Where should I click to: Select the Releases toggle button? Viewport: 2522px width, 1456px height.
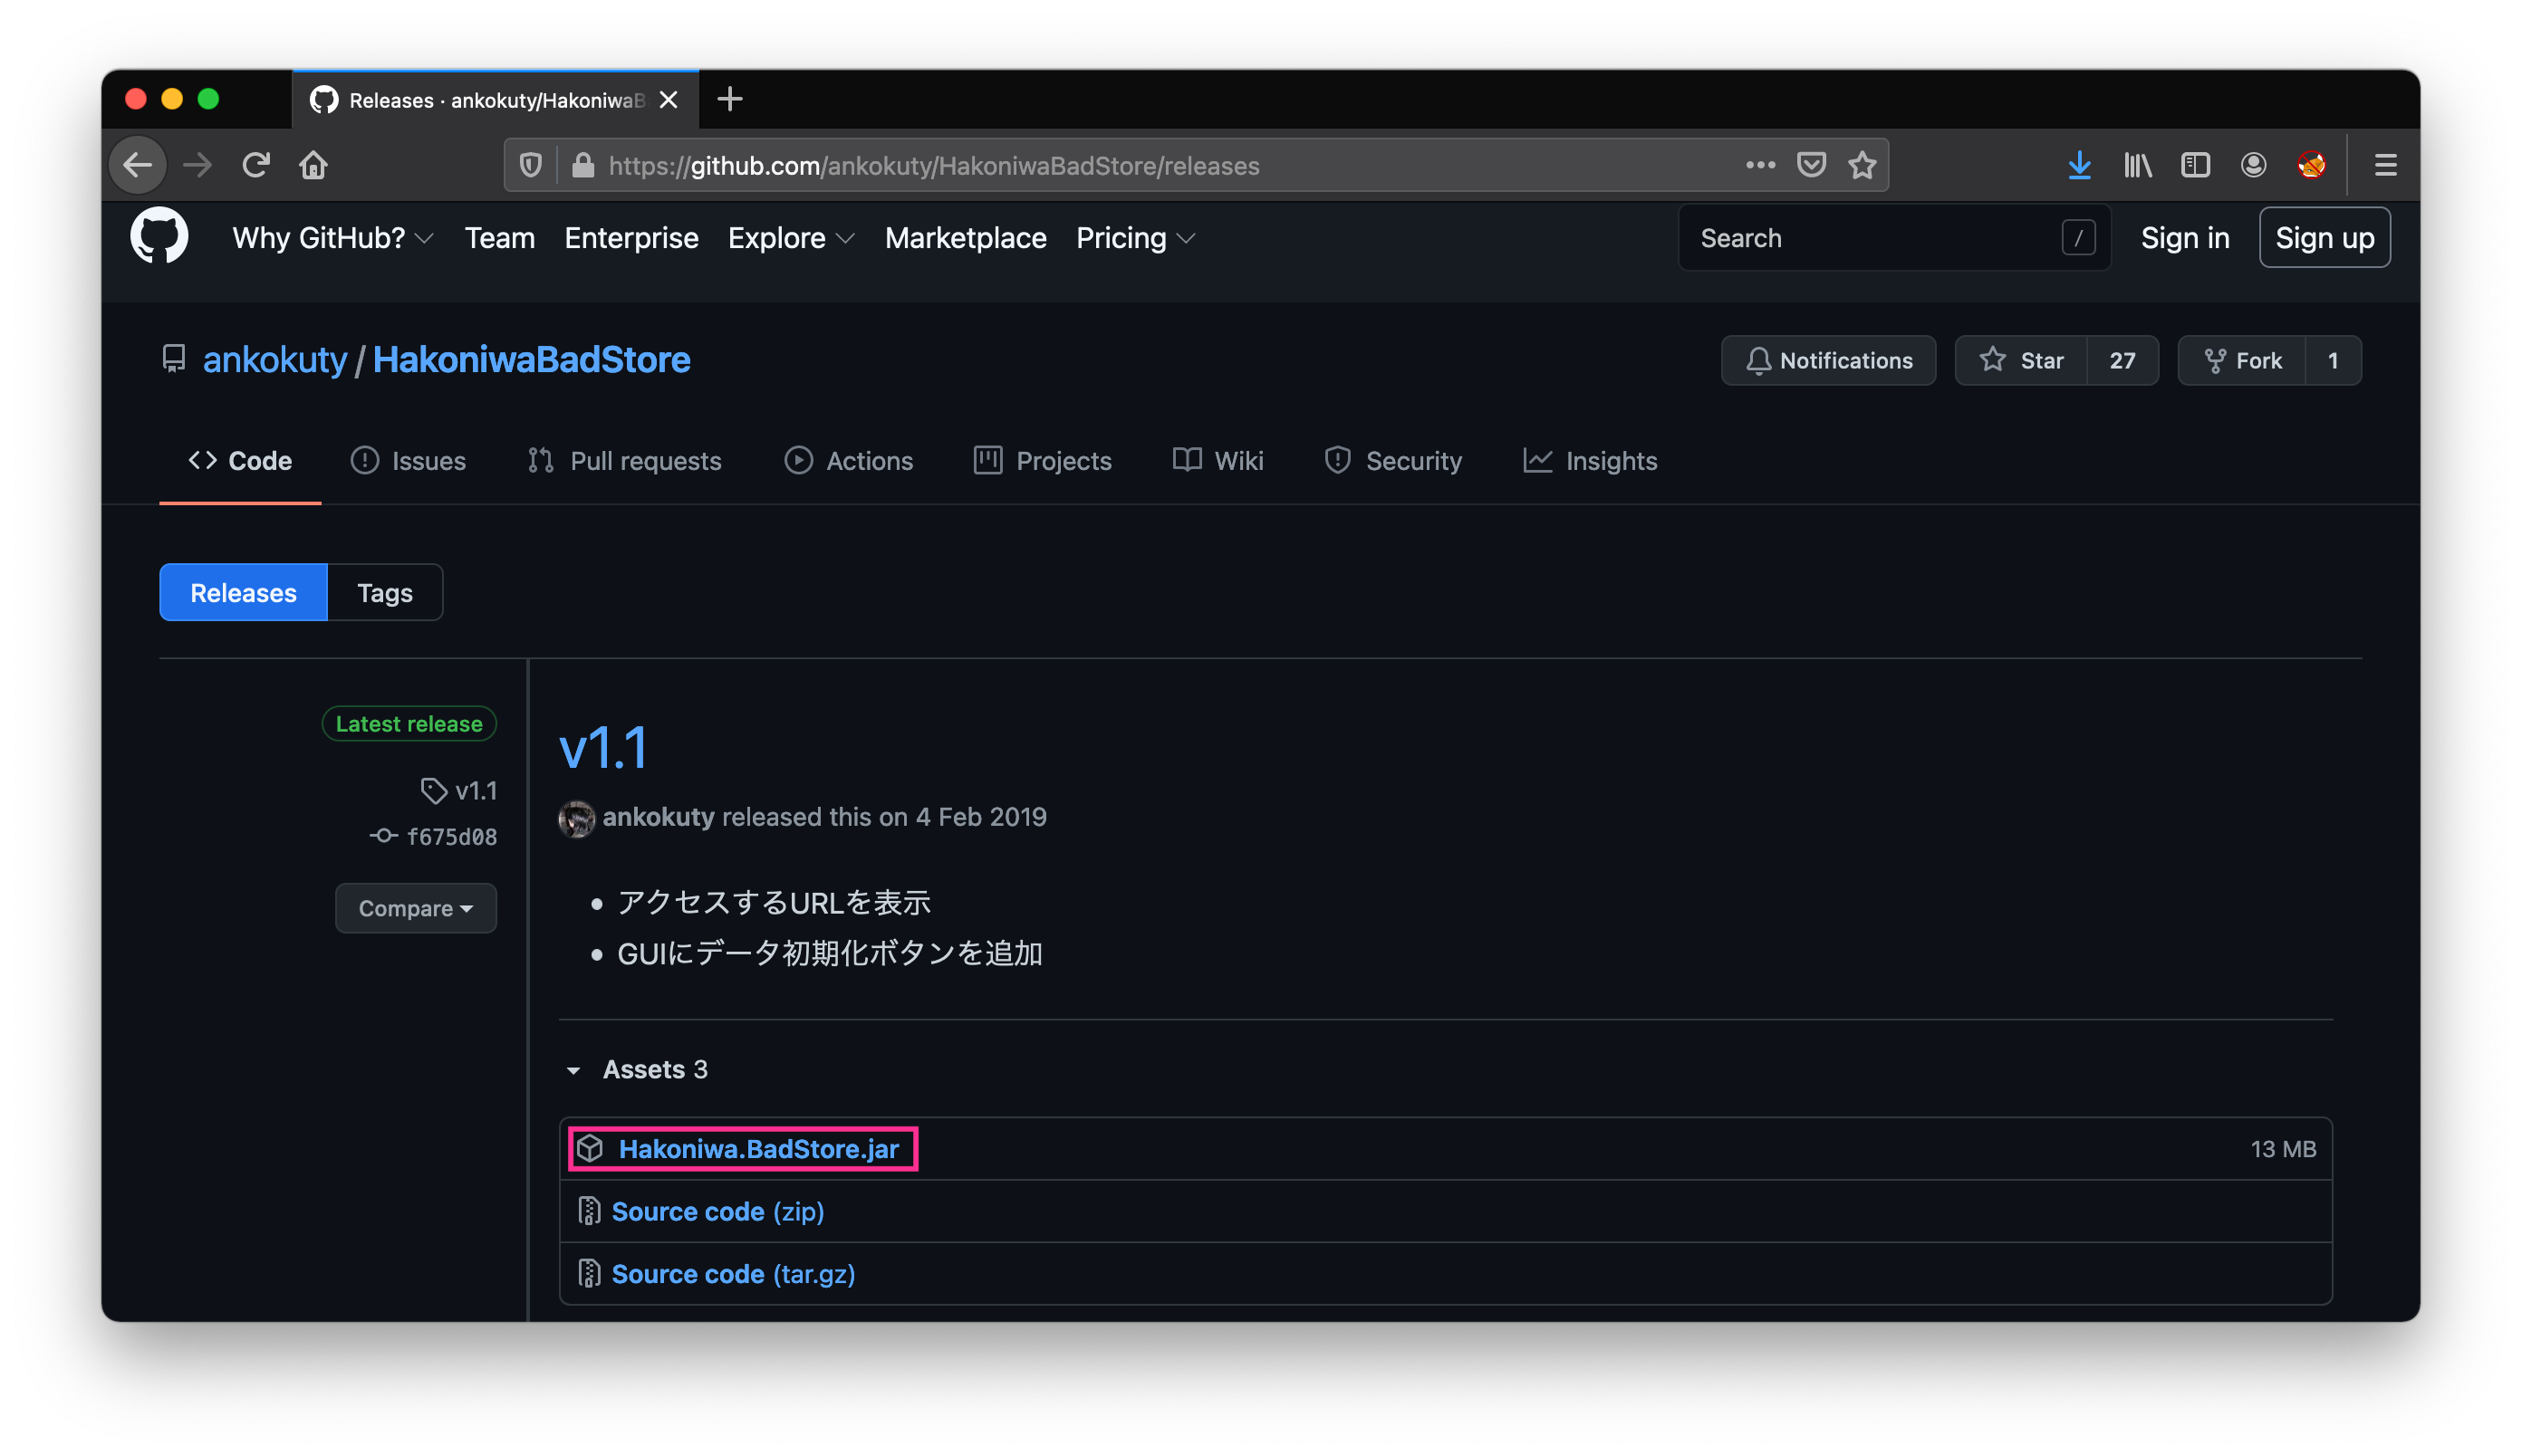pos(243,593)
